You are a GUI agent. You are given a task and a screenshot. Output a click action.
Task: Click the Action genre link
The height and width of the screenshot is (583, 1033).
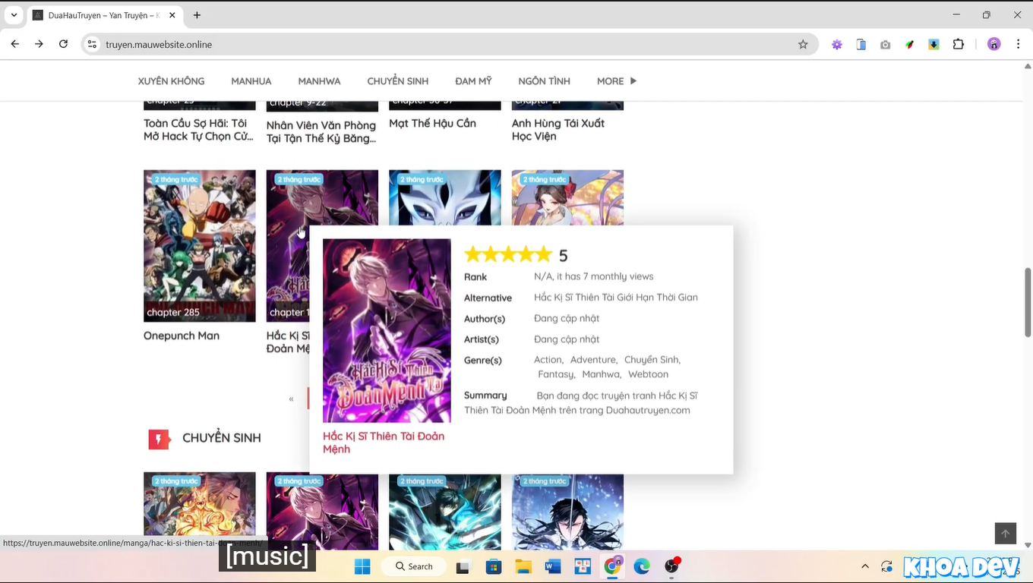547,360
